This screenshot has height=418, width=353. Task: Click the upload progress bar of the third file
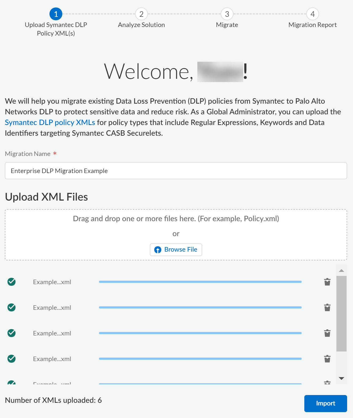pos(200,333)
